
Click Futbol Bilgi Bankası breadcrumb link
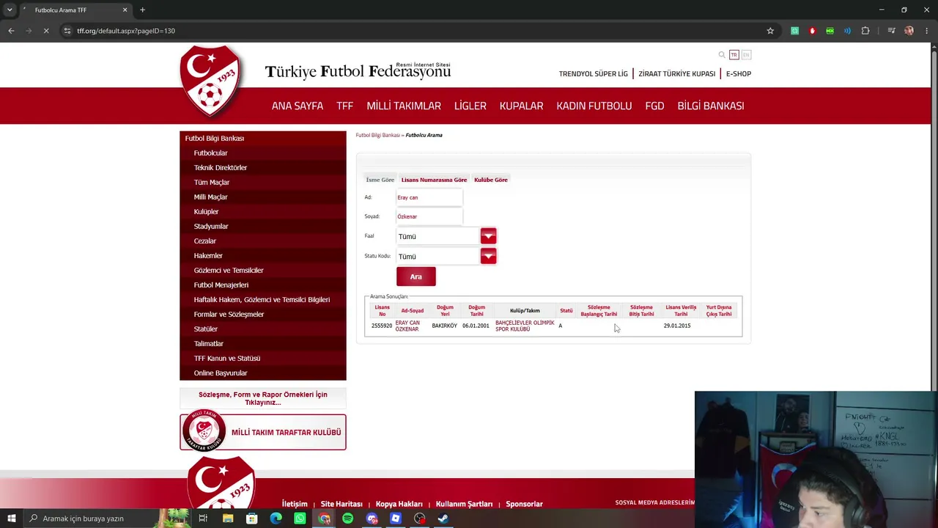[378, 135]
